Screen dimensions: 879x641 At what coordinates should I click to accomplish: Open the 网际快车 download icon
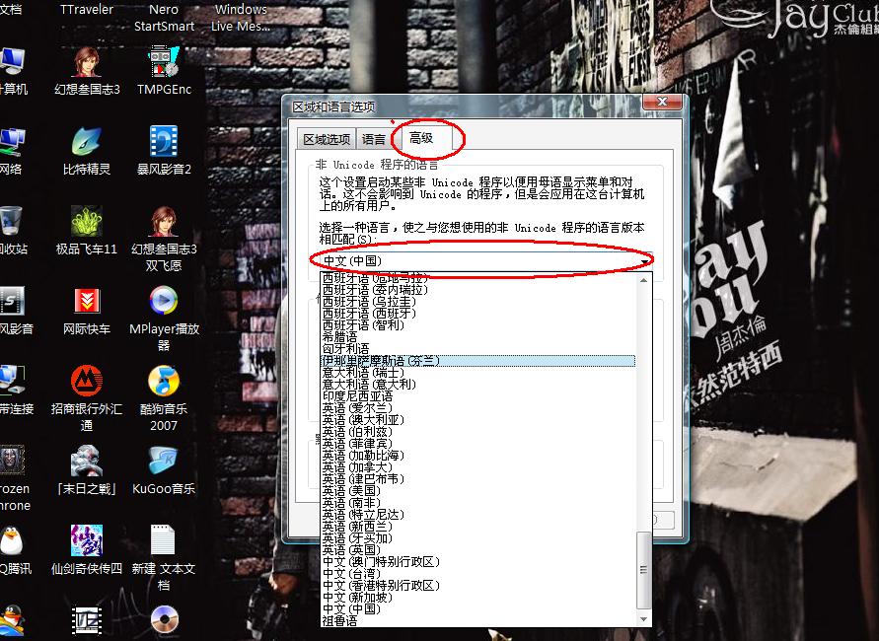(x=87, y=304)
